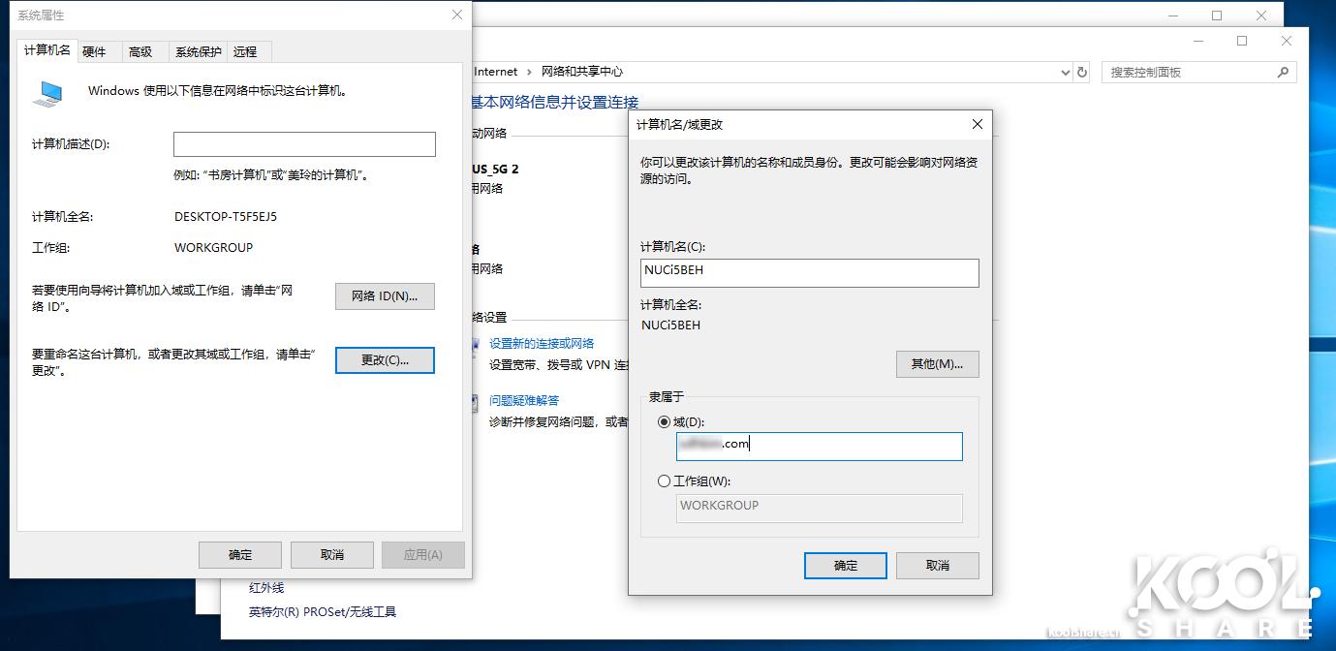
Task: Select the 域(D) radio button
Action: [665, 421]
